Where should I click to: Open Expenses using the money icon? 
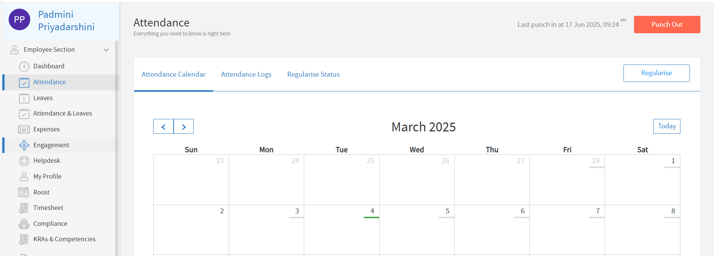tap(24, 130)
